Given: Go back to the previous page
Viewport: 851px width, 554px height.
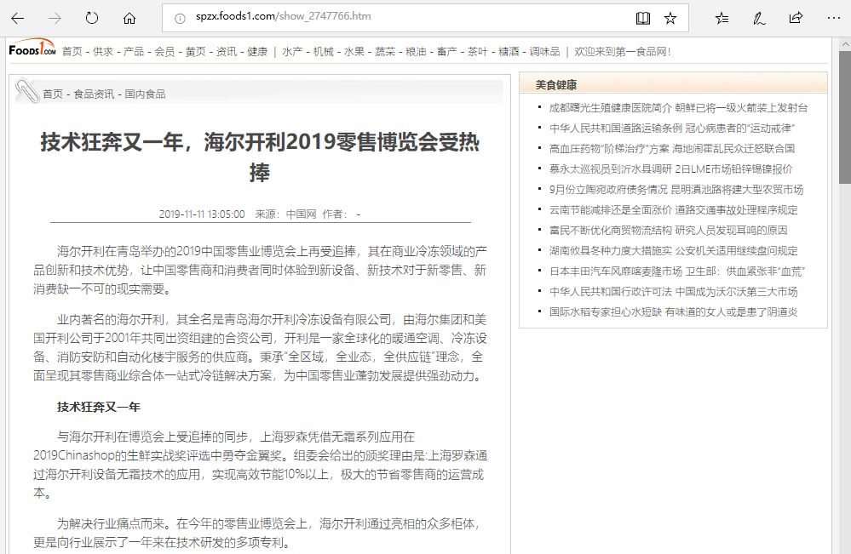Looking at the screenshot, I should tap(18, 19).
